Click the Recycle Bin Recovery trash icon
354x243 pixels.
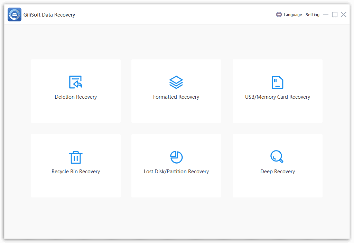(76, 157)
